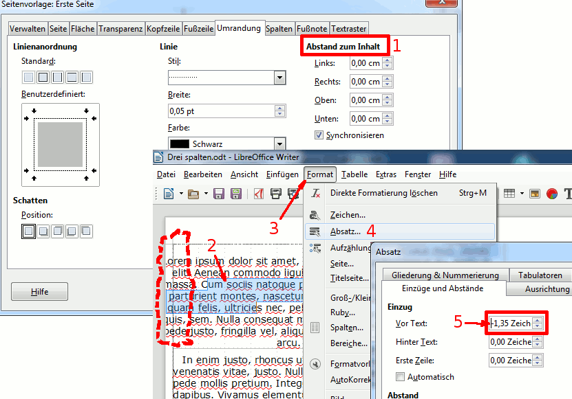Select shadow cast to top left
Image resolution: width=572 pixels, height=399 pixels.
[86, 231]
